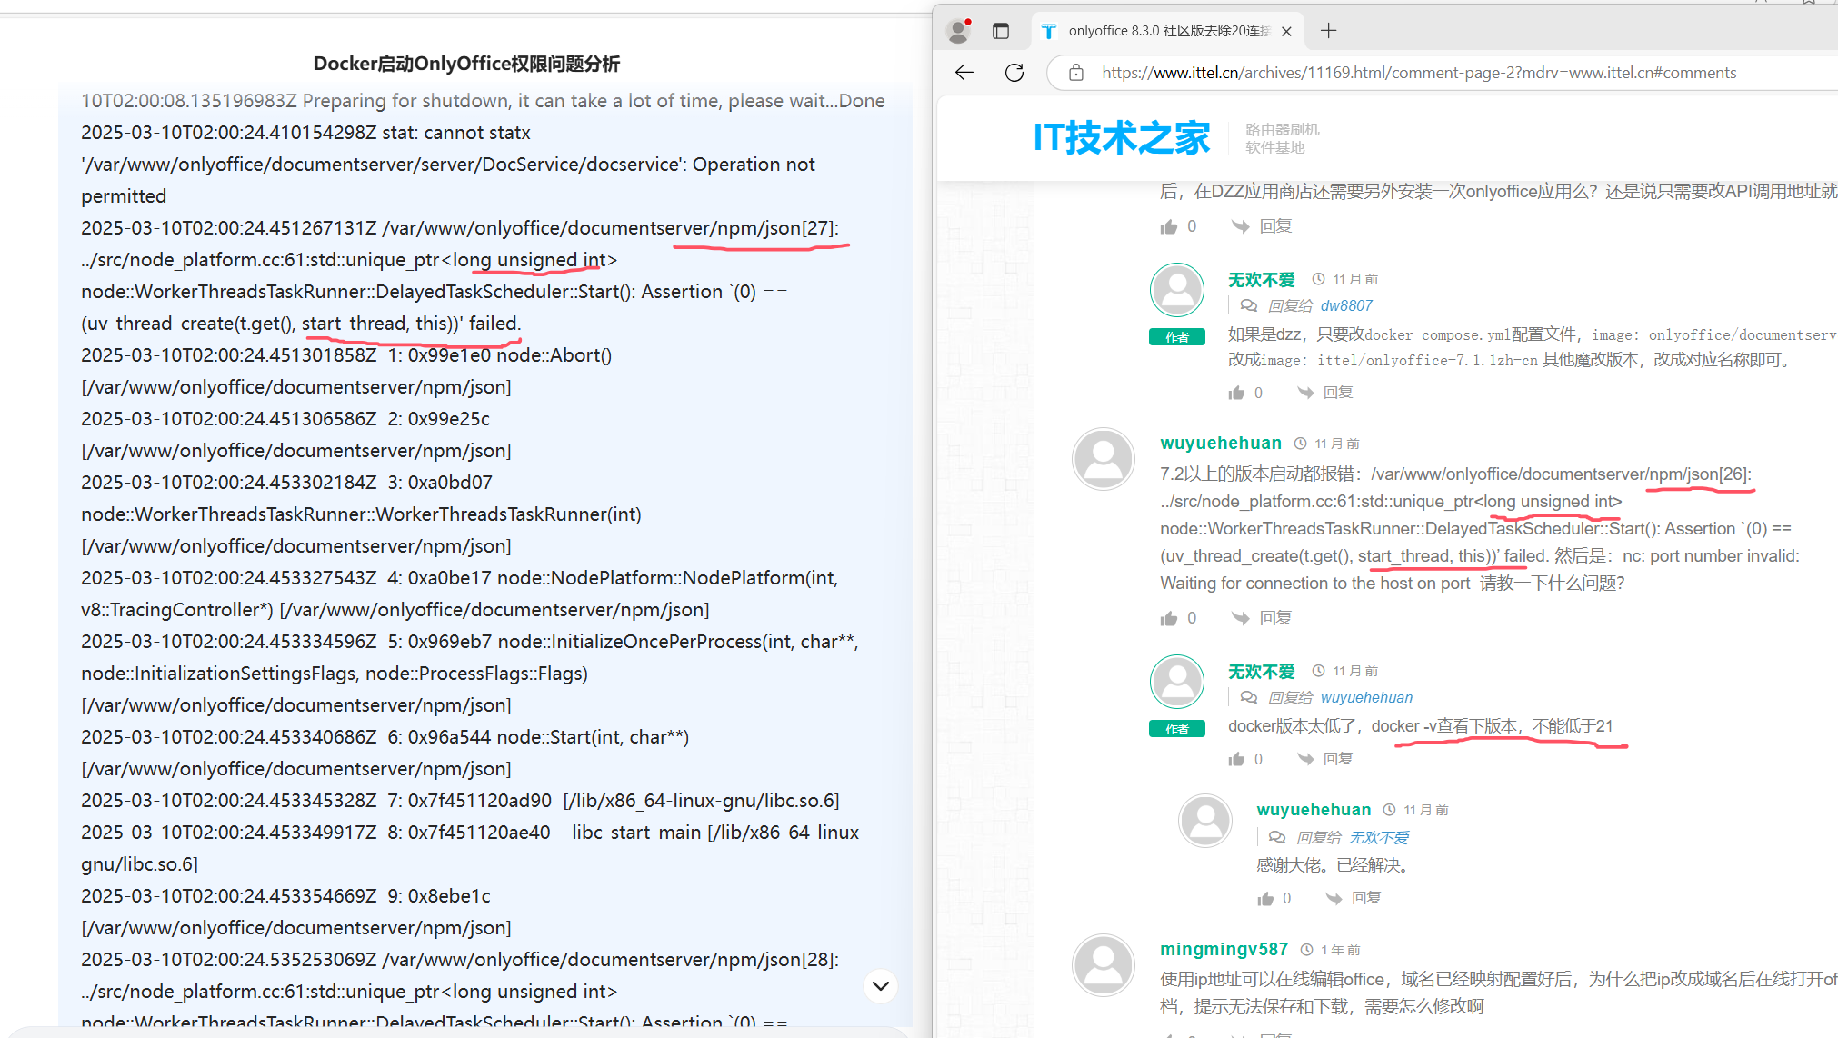
Task: Open the wuyuehehuan reply-to link
Action: [1366, 698]
